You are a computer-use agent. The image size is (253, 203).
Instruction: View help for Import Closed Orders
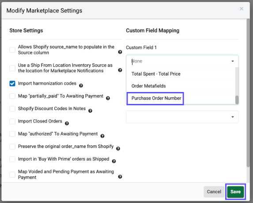(67, 123)
